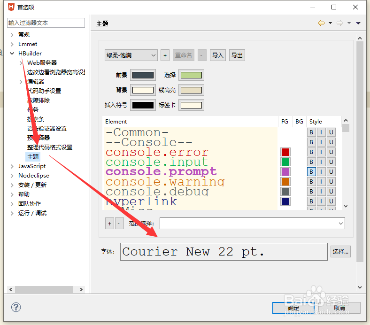The width and height of the screenshot is (370, 325).
Task: Open the back history dropdown arrow
Action: [x=331, y=23]
